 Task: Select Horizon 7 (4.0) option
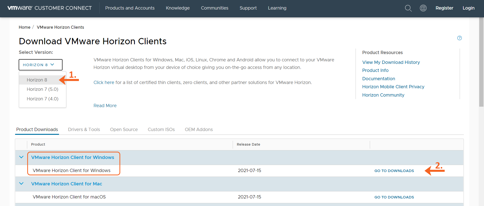pyautogui.click(x=42, y=99)
